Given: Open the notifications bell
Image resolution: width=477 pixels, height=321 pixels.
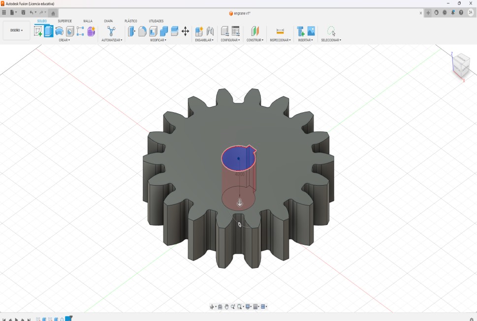Looking at the screenshot, I should [x=453, y=12].
